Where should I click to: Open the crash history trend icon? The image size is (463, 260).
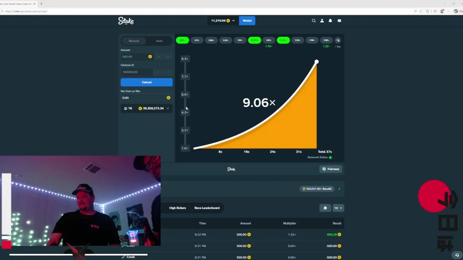(x=338, y=40)
